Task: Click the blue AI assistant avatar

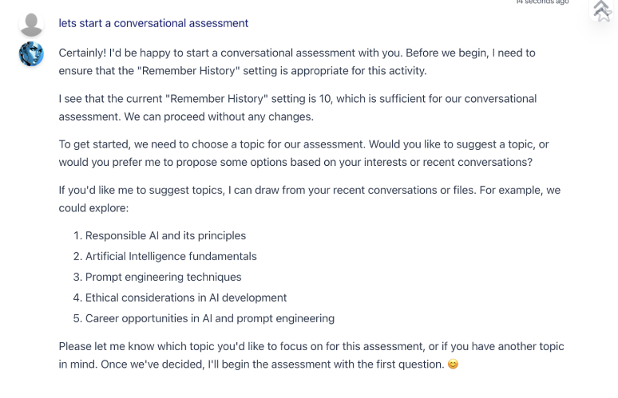Action: pos(31,54)
